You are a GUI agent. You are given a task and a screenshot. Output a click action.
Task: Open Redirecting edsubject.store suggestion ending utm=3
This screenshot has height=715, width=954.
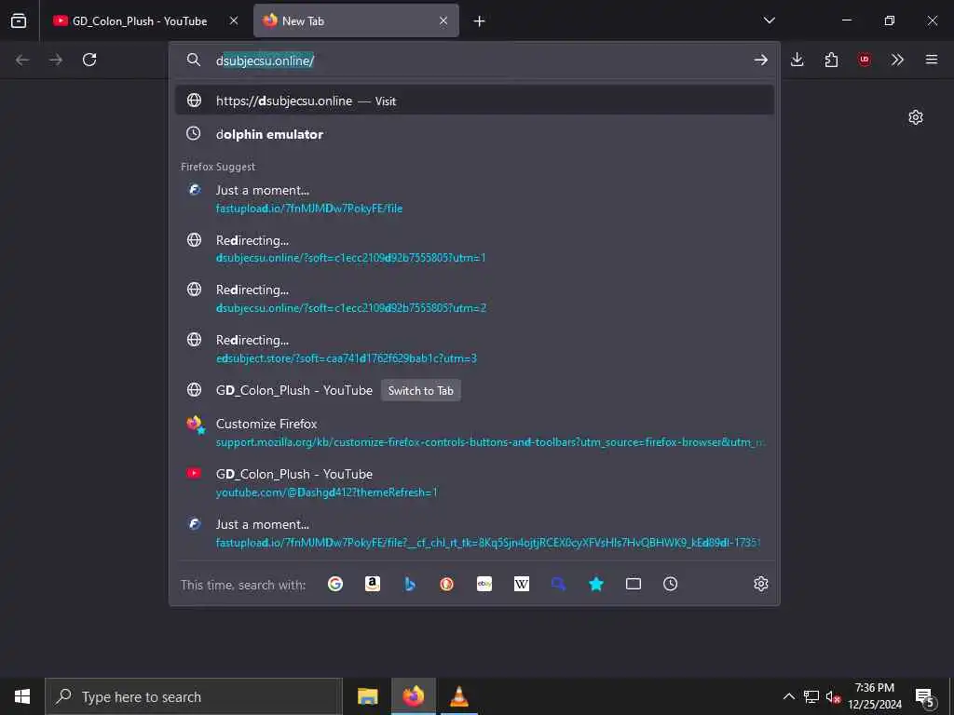click(x=474, y=349)
